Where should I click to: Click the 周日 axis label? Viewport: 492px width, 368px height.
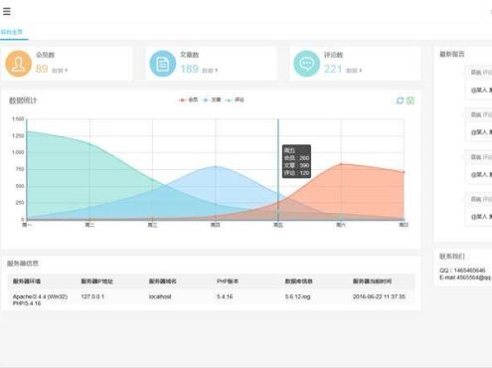tap(404, 225)
